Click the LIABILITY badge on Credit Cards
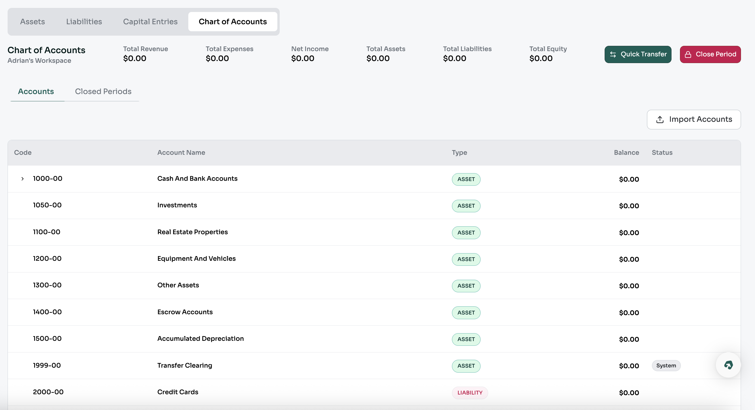The image size is (755, 410). [x=470, y=393]
